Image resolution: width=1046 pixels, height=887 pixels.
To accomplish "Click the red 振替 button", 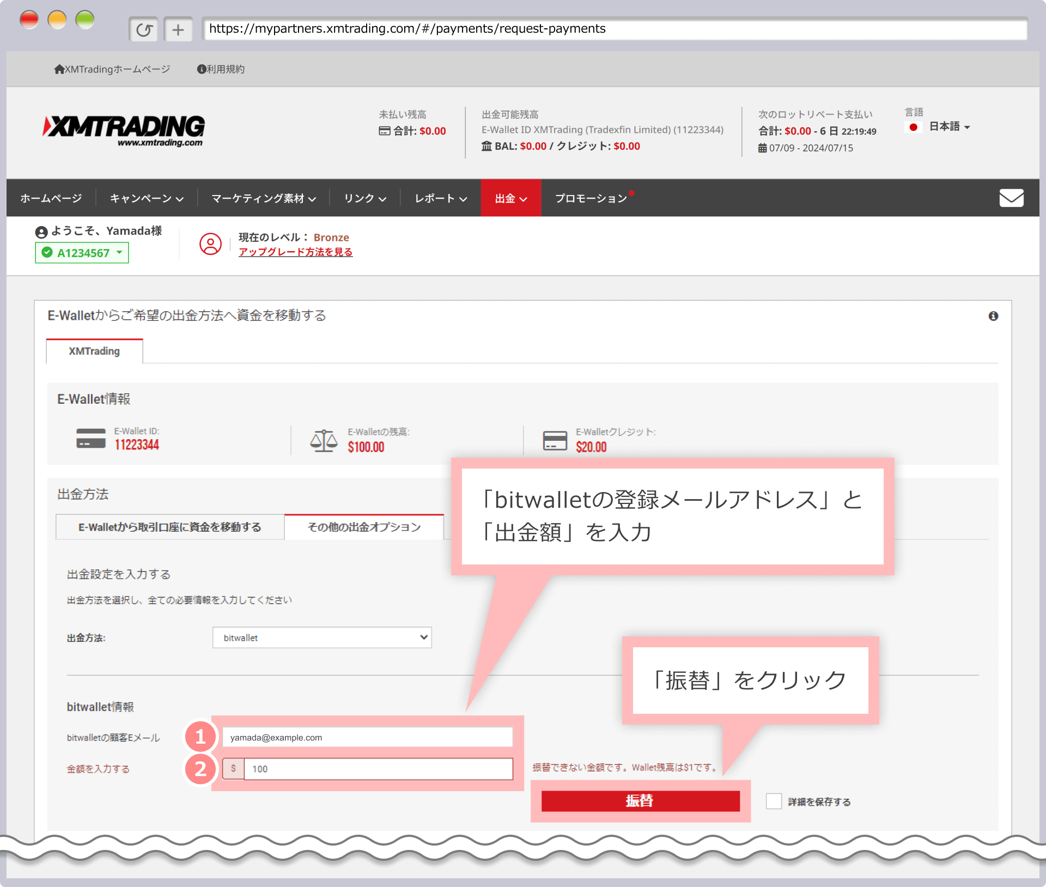I will click(x=640, y=801).
